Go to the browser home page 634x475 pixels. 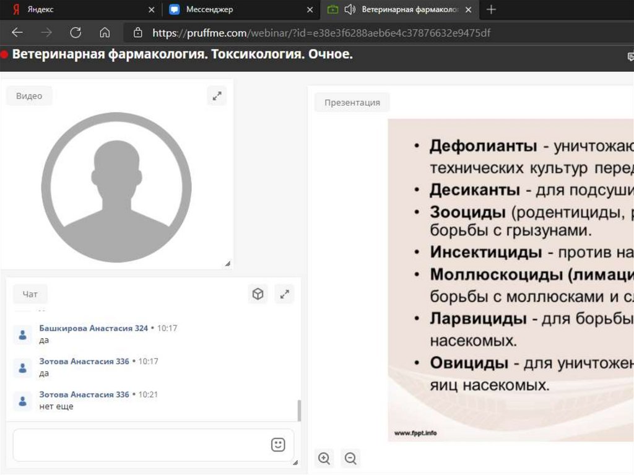click(x=105, y=33)
